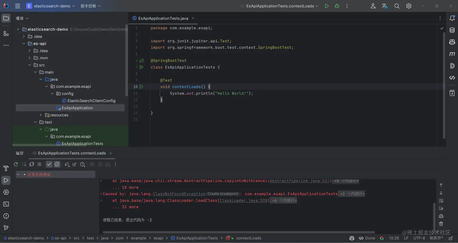Open Search Everywhere magnifier
Image resolution: width=458 pixels, height=243 pixels.
(397, 6)
